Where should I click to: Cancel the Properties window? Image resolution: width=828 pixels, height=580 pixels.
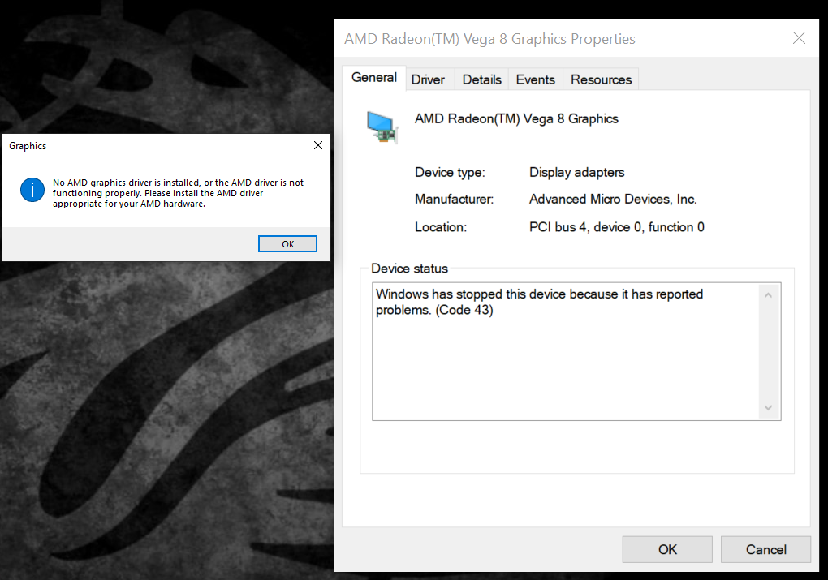click(x=765, y=549)
